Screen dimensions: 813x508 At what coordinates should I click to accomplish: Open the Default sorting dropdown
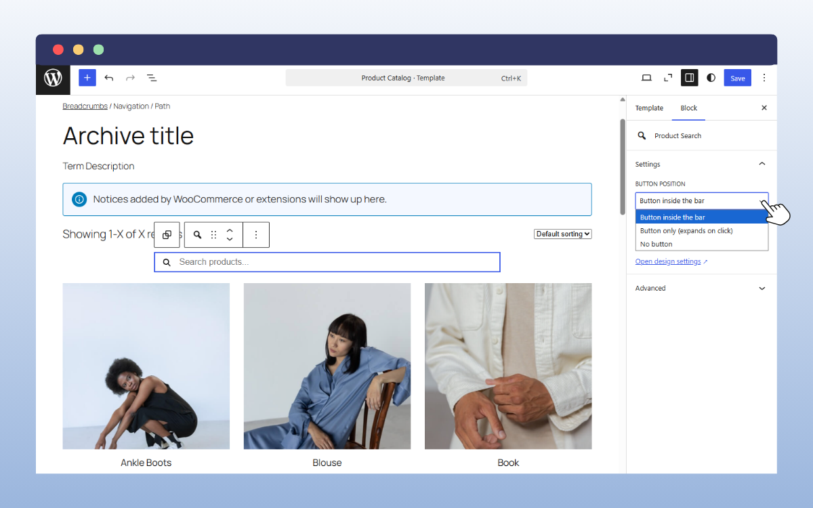[563, 234]
